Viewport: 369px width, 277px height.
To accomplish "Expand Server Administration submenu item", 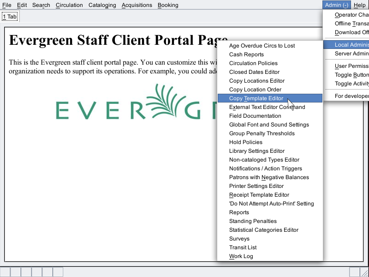I will point(347,54).
